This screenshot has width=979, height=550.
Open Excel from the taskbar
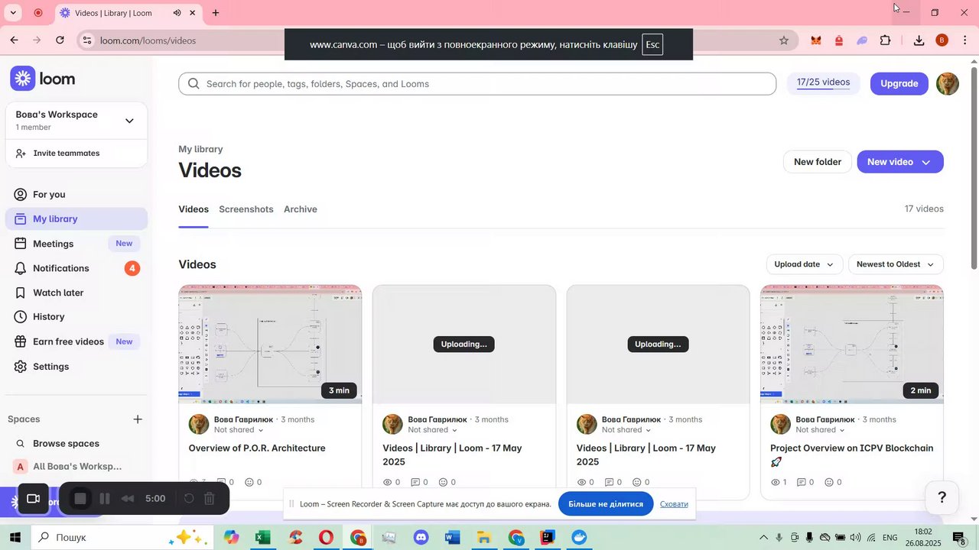263,538
